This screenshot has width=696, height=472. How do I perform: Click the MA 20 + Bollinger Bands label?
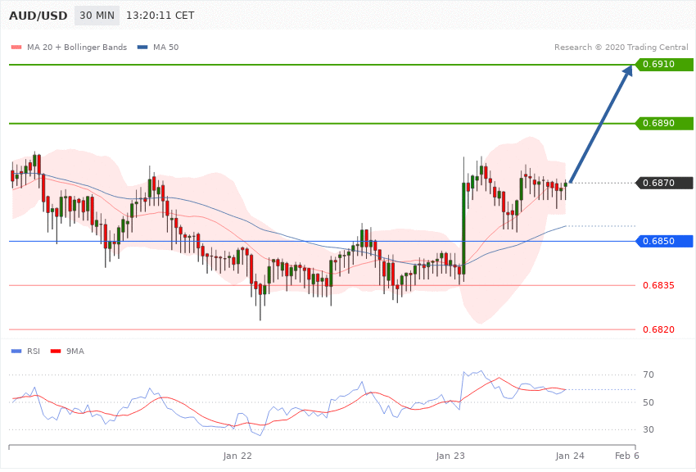(77, 47)
